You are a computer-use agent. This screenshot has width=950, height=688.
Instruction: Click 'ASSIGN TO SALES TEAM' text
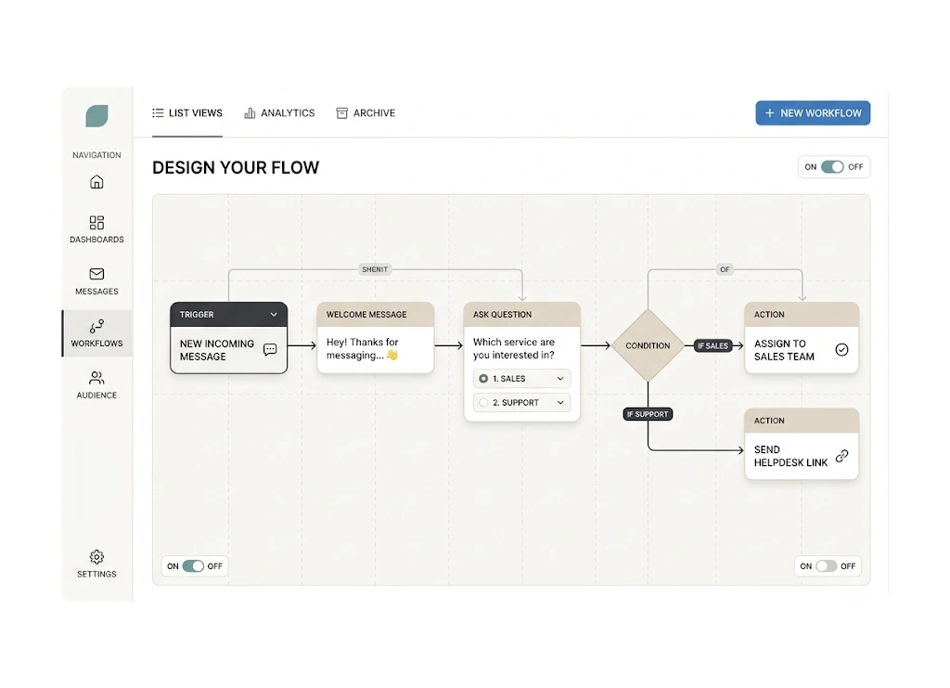coord(784,350)
